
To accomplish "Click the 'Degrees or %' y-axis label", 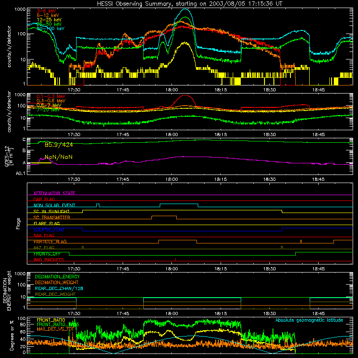I will click(x=12, y=335).
